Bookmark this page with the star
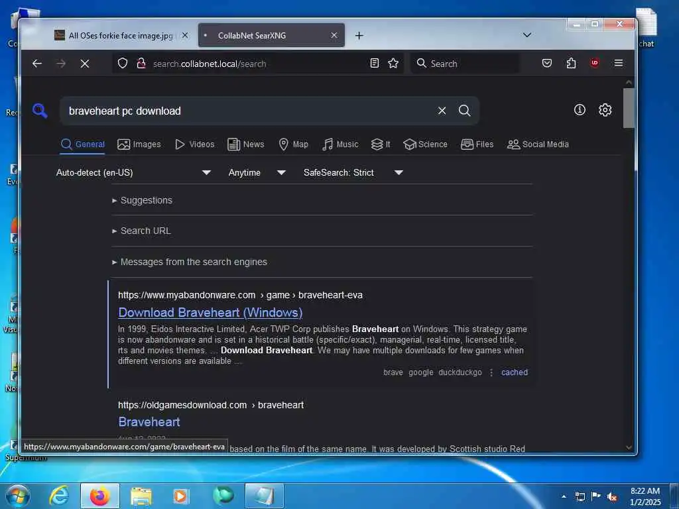Screen dimensions: 679x509 point(393,64)
